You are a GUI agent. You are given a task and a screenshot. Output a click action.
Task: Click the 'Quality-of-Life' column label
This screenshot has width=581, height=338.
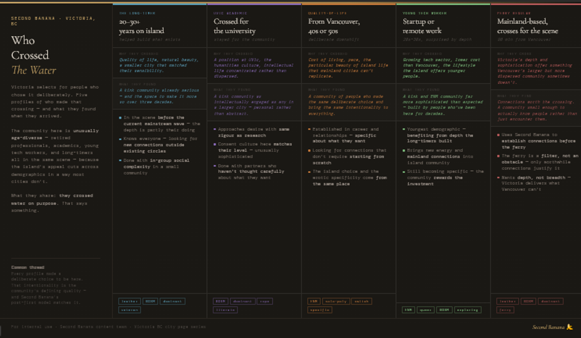(327, 13)
